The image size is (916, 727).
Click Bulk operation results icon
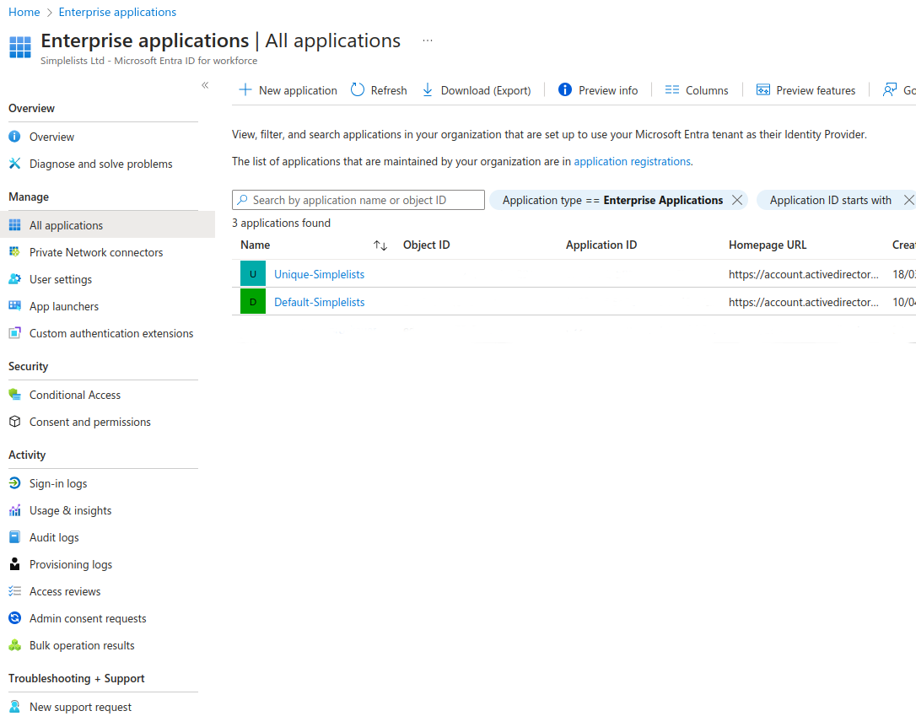(15, 645)
